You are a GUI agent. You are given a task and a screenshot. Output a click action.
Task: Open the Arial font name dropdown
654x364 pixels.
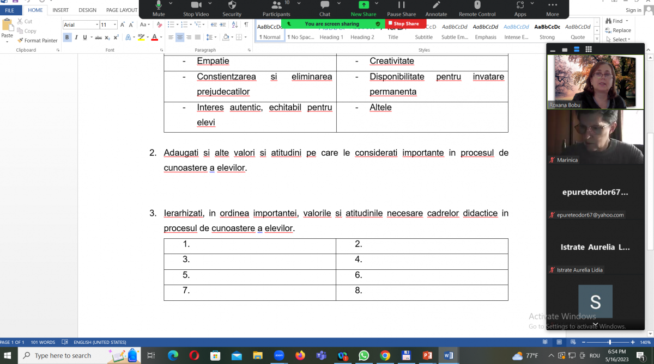pos(97,25)
